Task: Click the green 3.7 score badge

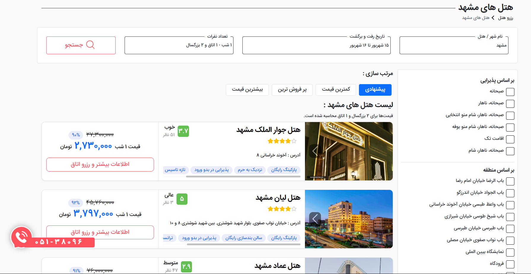Action: click(183, 131)
